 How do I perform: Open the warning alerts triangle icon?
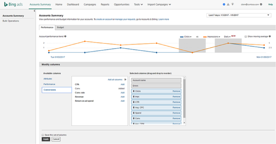228,4
